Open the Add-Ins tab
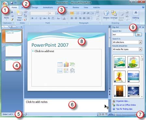Image resolution: width=146 pixels, height=120 pixels. coord(97,7)
